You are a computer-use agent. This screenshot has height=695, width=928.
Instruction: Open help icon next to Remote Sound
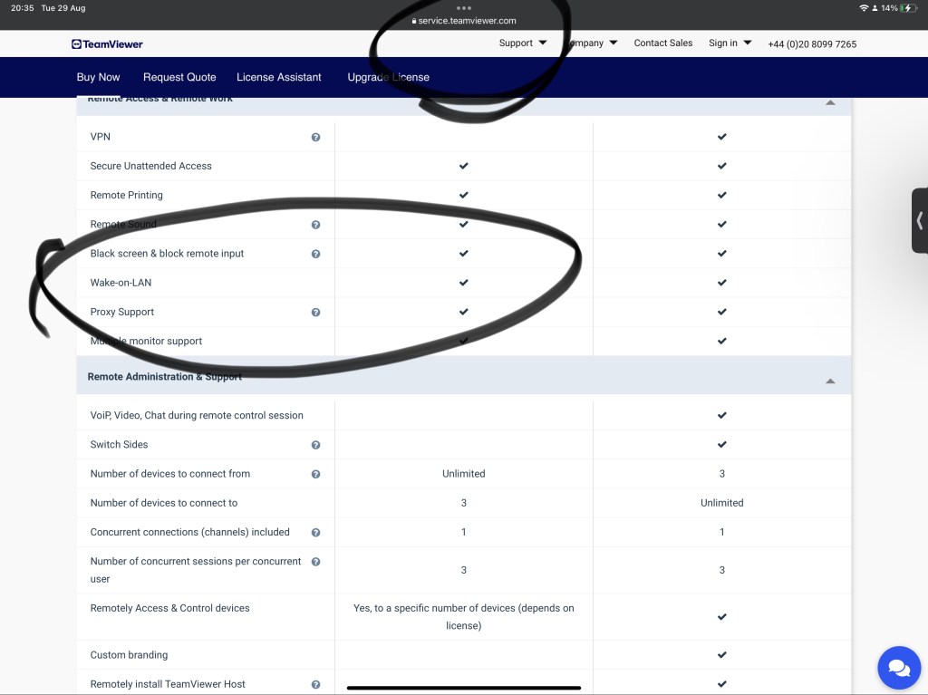pos(316,225)
